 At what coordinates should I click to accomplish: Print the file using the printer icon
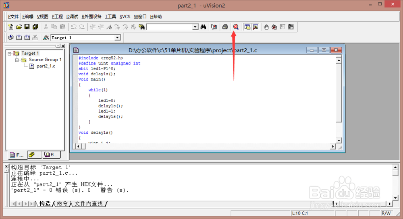[225, 27]
